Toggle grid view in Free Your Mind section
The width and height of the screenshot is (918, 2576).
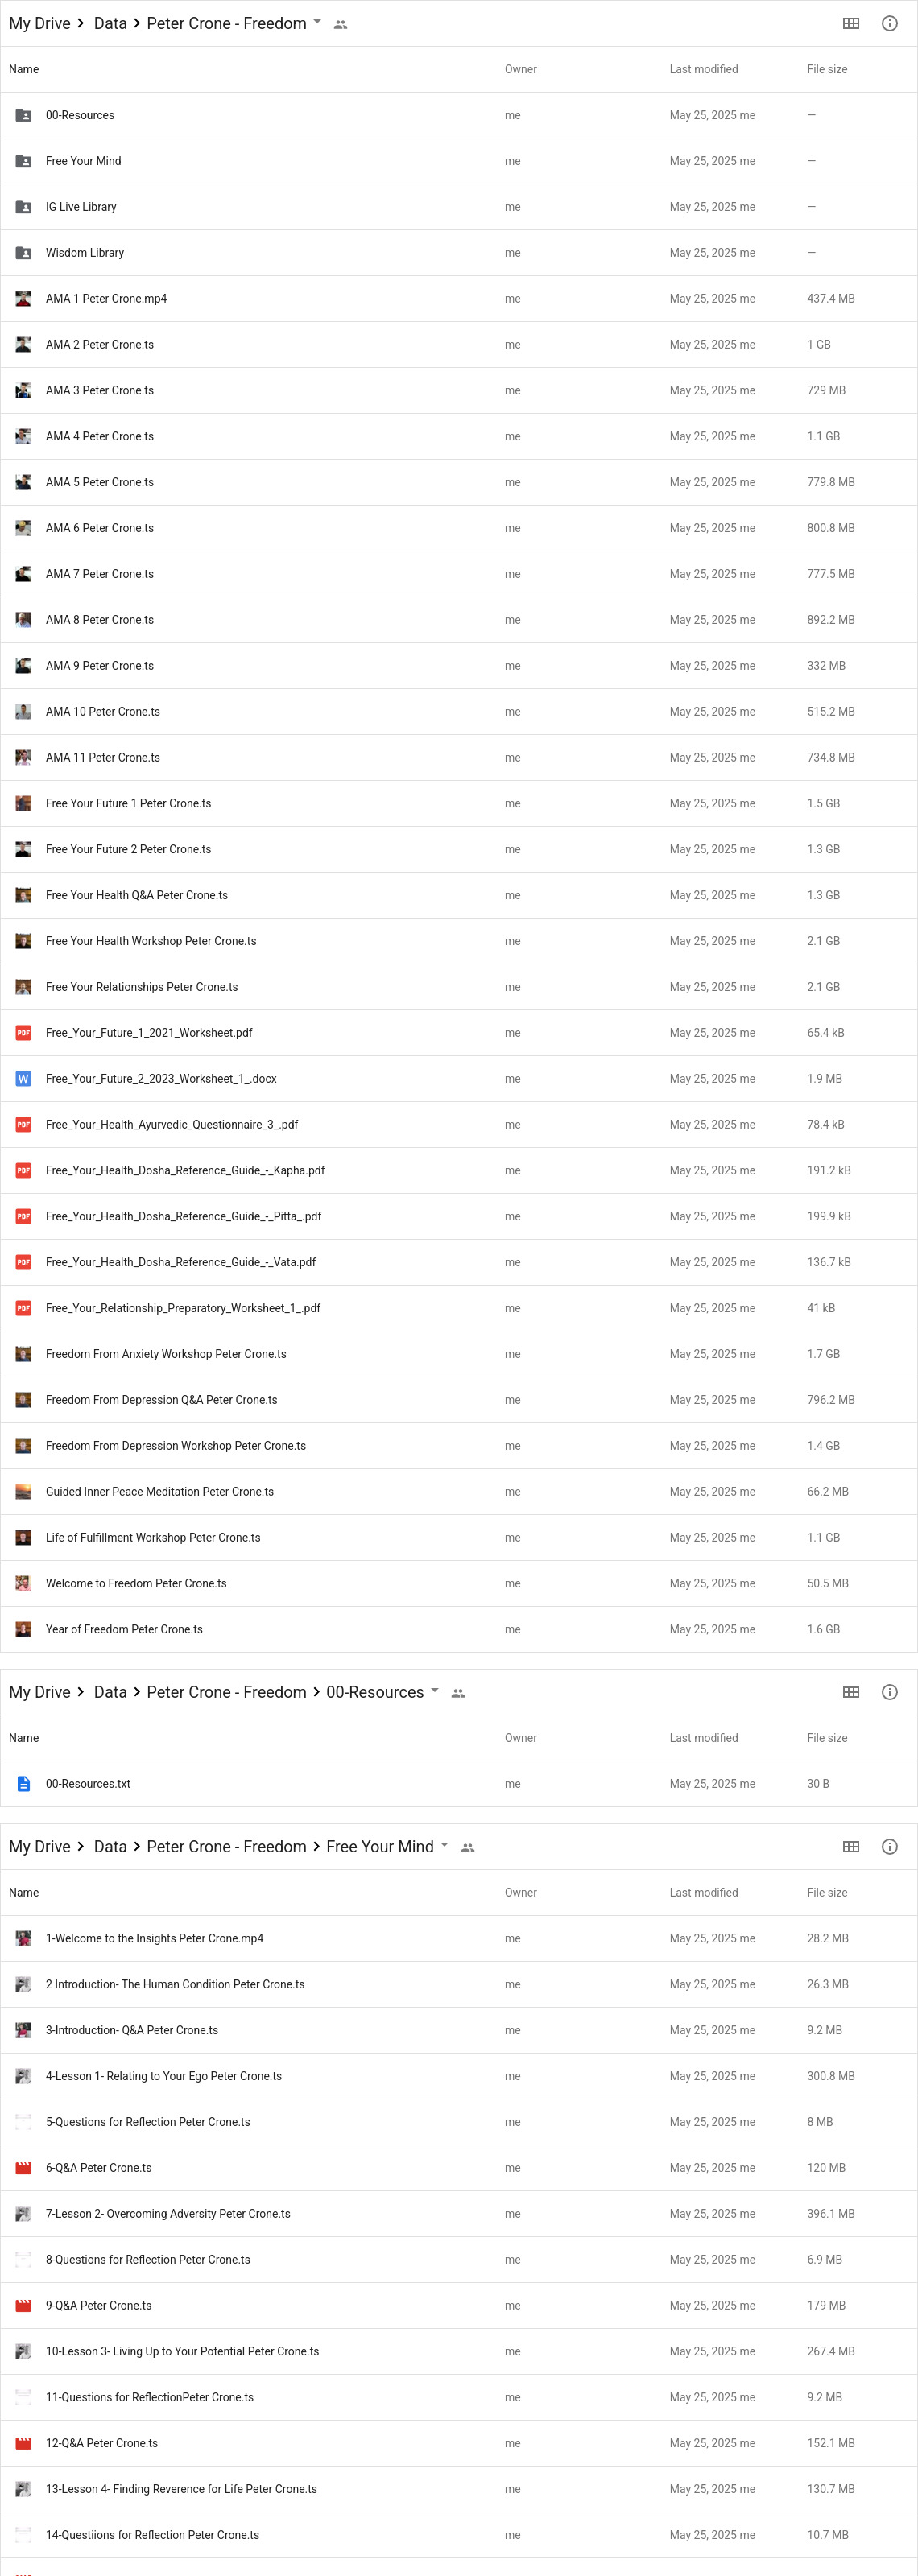coord(850,1847)
